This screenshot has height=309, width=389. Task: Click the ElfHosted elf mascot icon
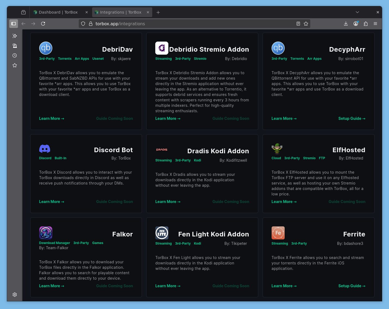coord(277,149)
